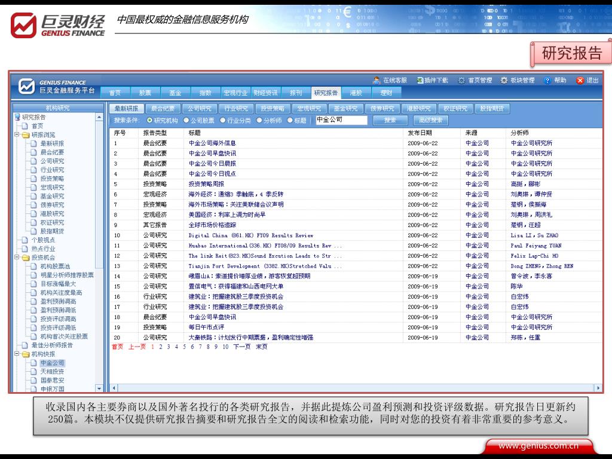
Task: Open the 宏观行业 main tab
Action: 235,93
